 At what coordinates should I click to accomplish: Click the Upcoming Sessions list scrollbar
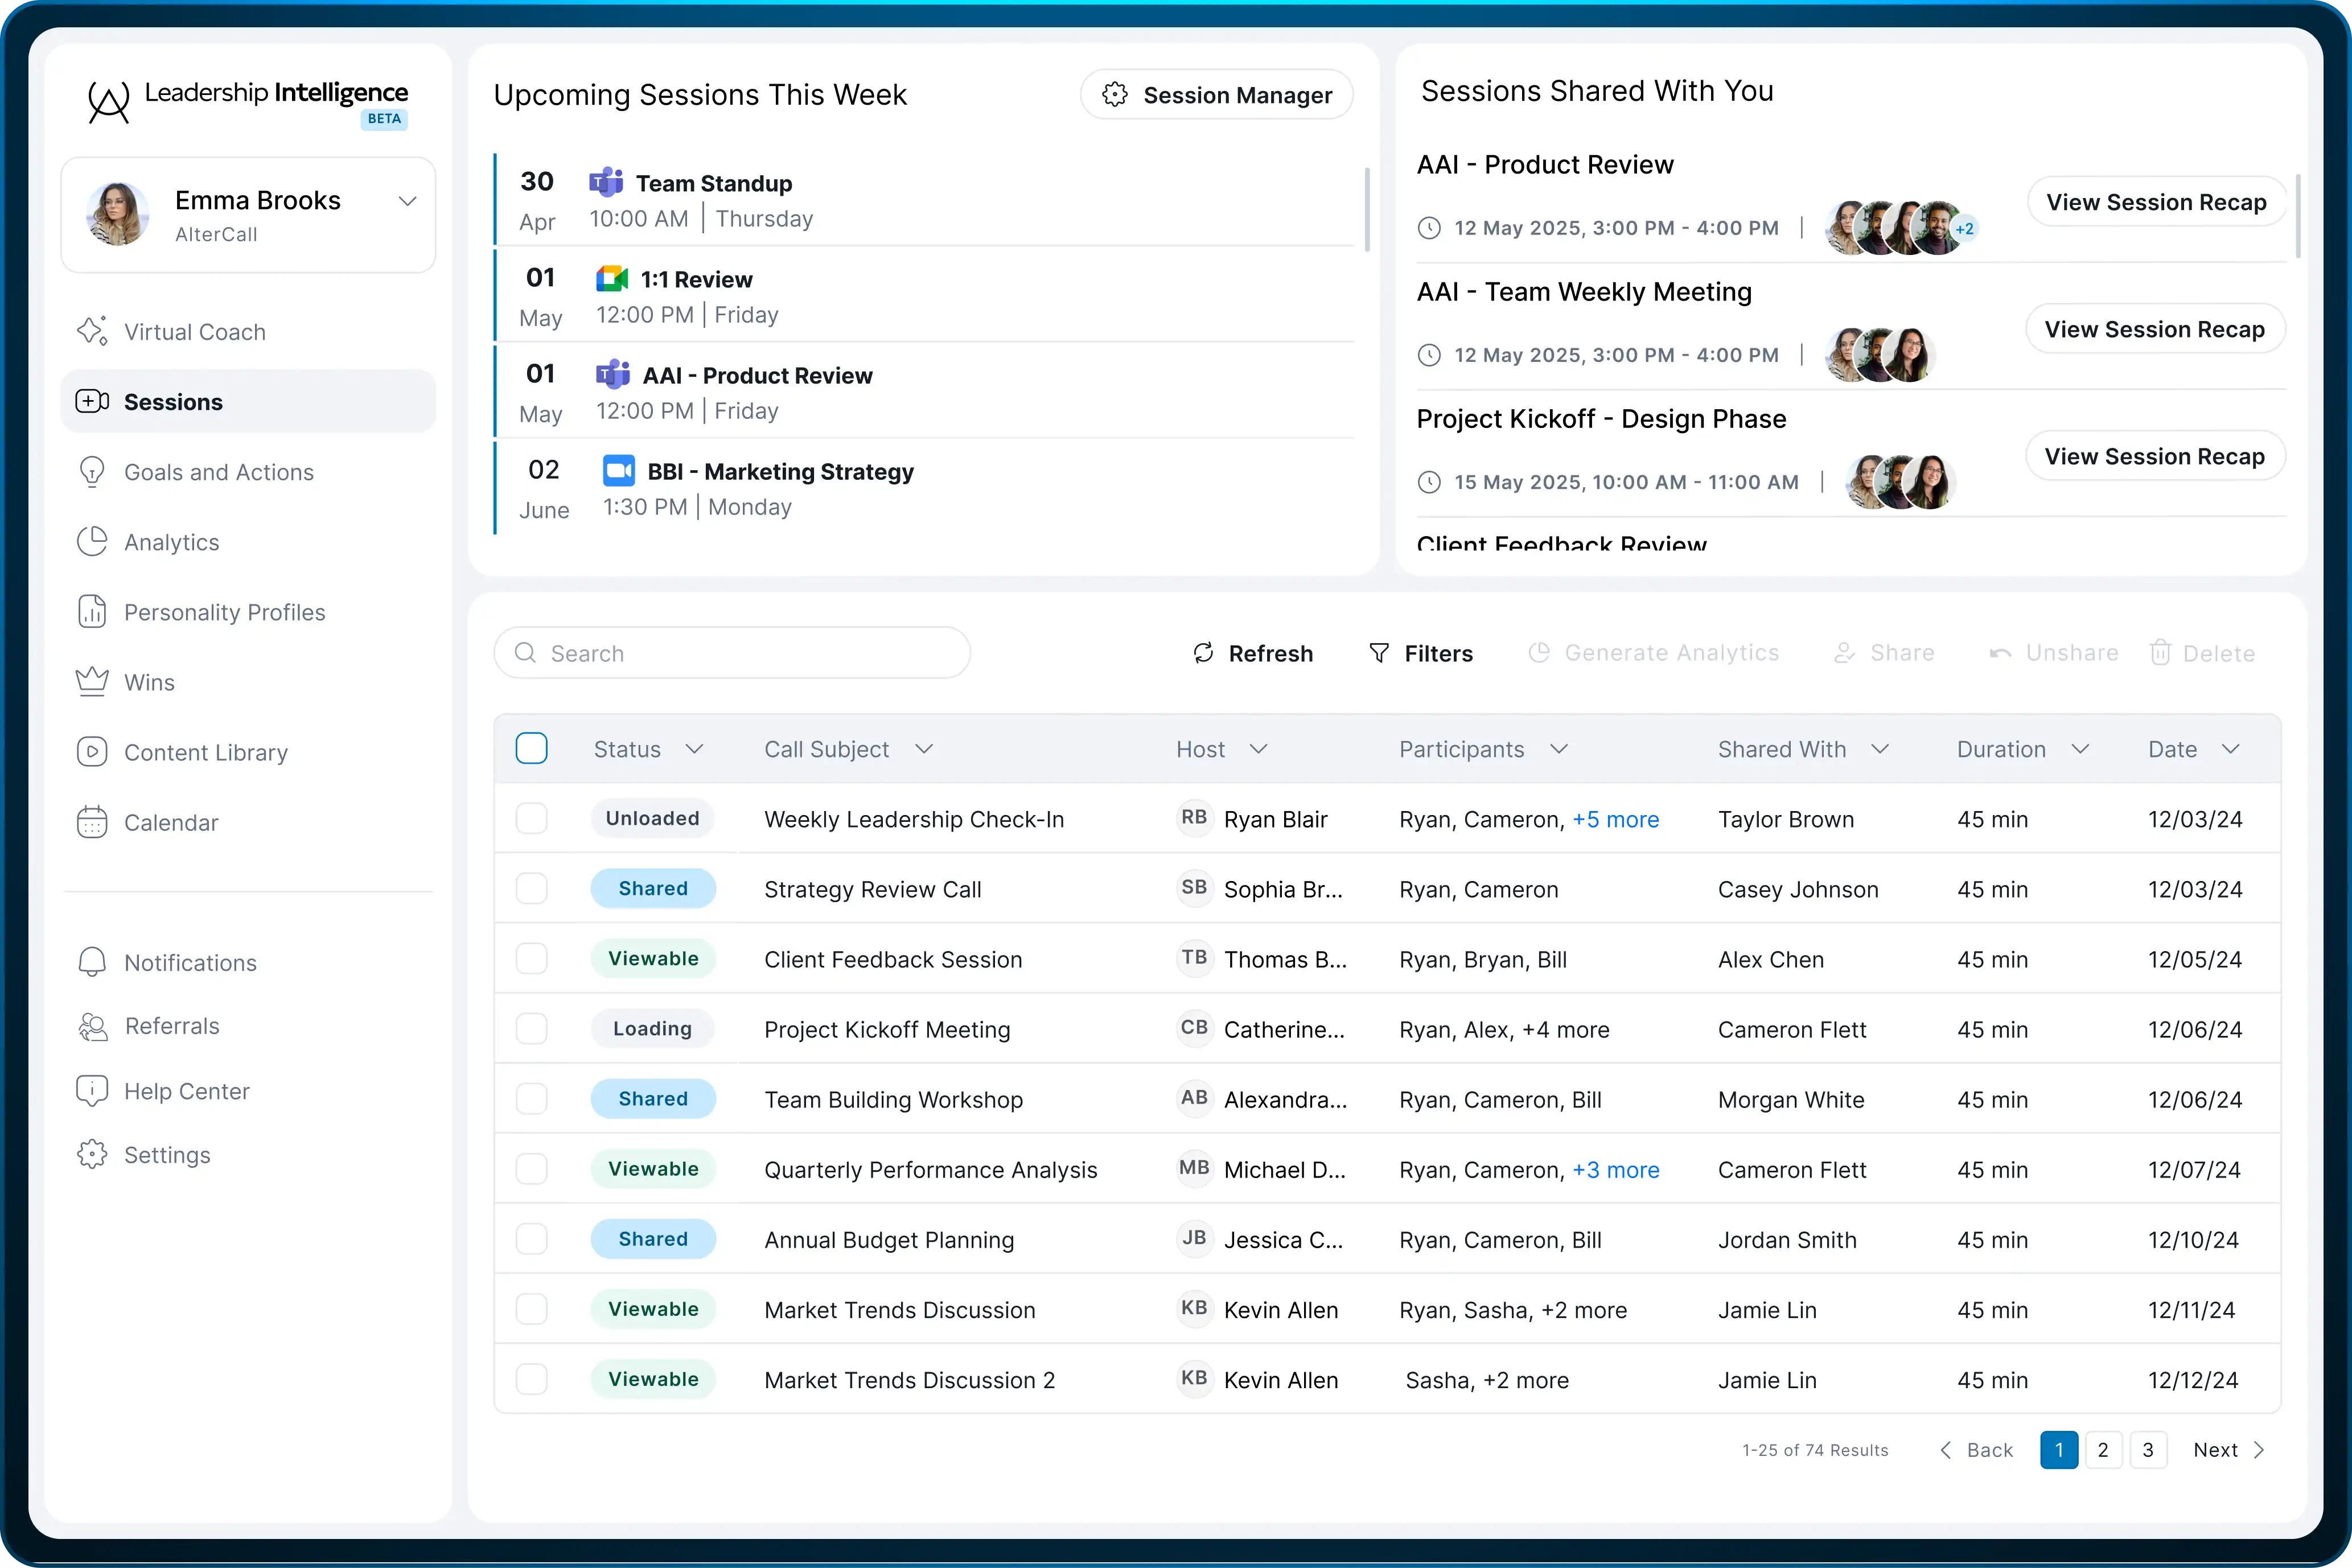point(1366,210)
